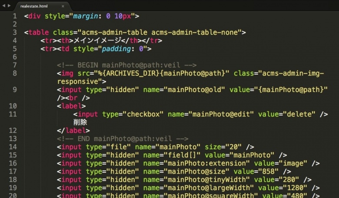Click line number 16 in the gutter
The height and width of the screenshot is (198, 339).
click(13, 163)
